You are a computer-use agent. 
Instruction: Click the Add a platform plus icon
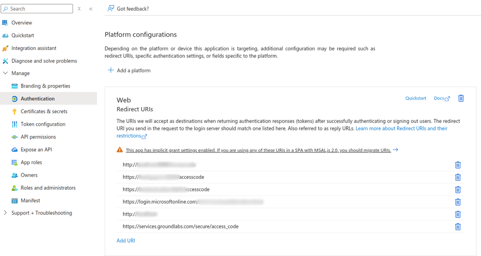[x=111, y=70]
